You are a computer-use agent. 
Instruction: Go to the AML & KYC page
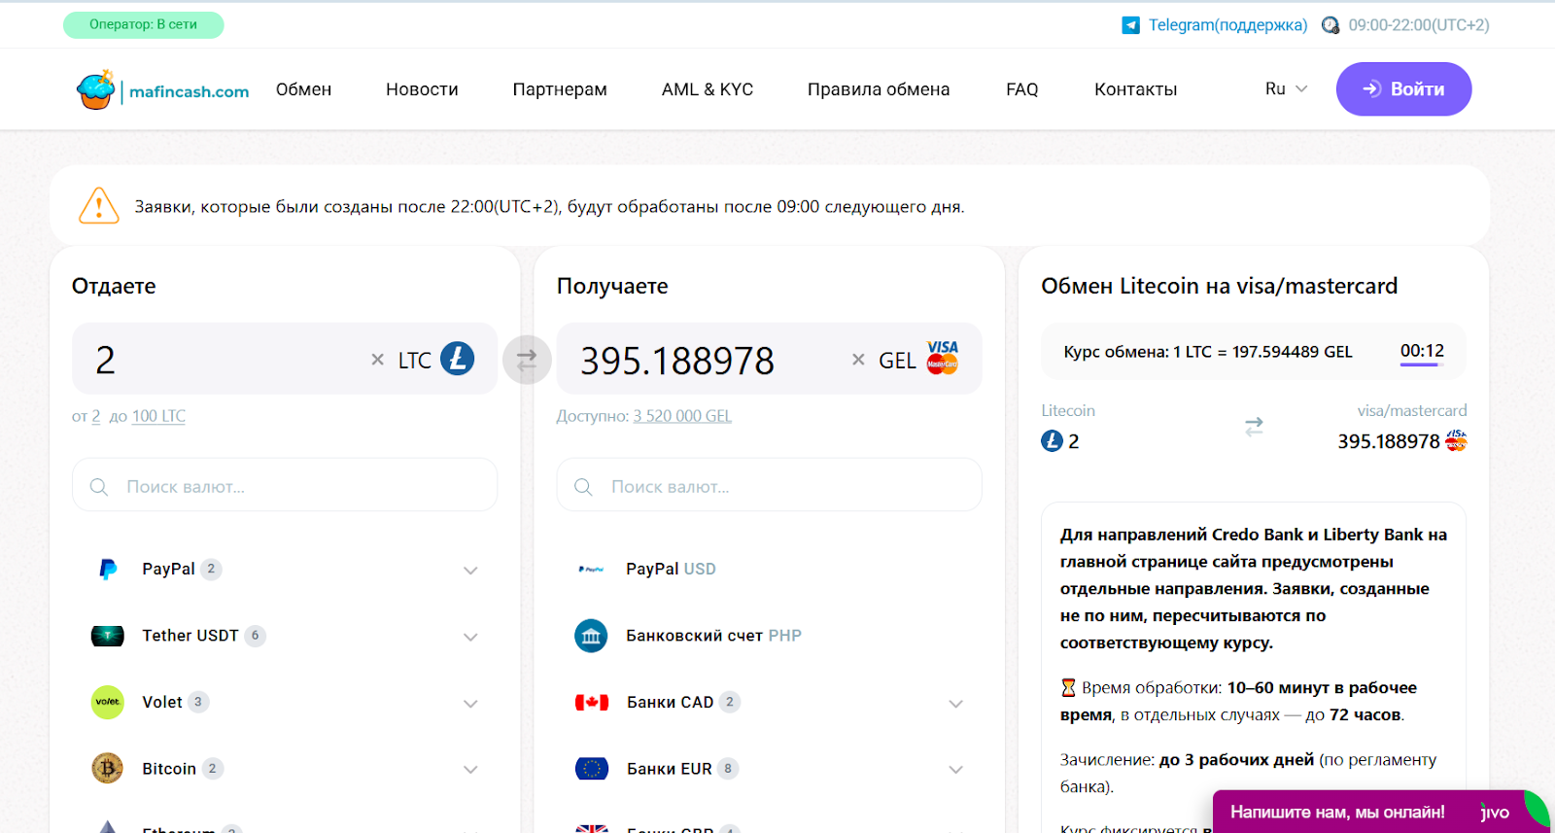707,89
